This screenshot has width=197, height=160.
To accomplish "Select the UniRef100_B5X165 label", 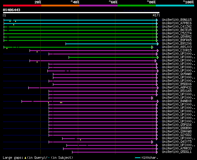I will (x=177, y=91).
